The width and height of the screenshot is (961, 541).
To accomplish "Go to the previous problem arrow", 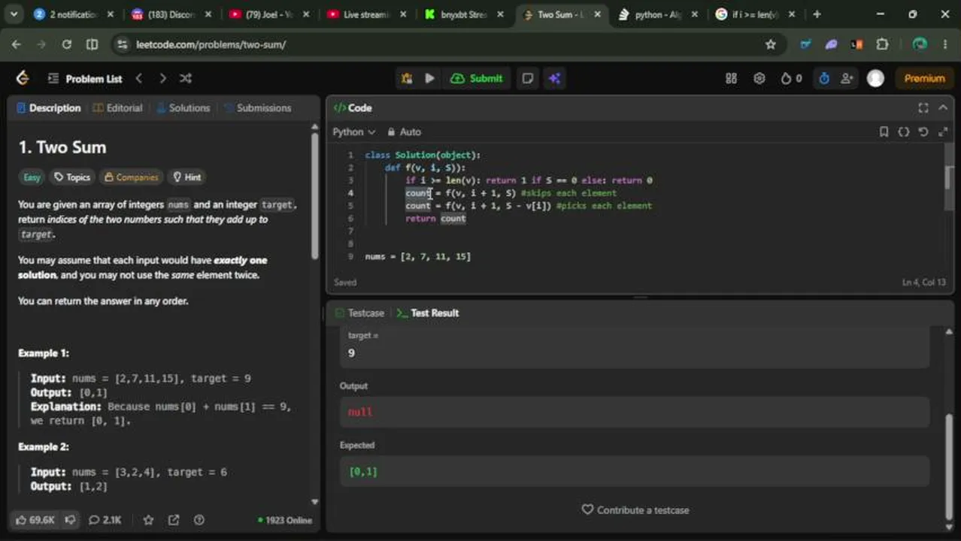I will pos(138,78).
